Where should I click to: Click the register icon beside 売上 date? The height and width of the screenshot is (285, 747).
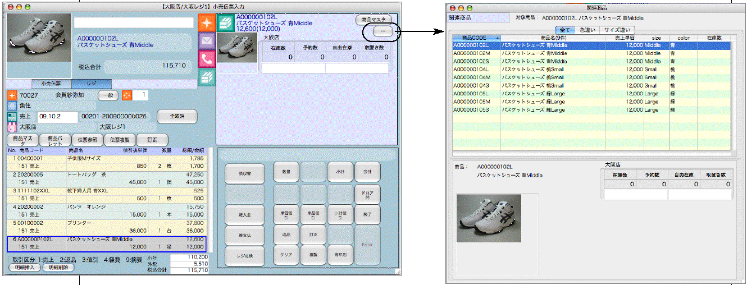(12, 116)
